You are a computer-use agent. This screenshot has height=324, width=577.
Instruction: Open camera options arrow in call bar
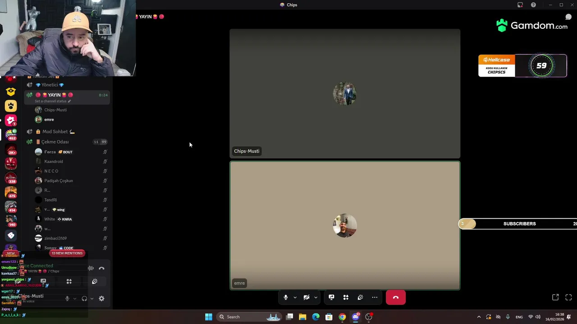pyautogui.click(x=316, y=297)
